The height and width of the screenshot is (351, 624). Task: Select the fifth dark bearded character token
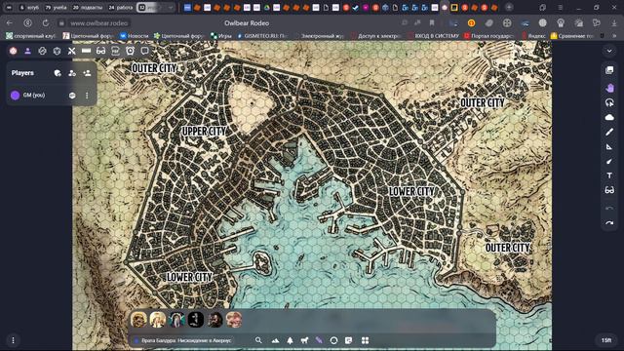click(x=214, y=320)
